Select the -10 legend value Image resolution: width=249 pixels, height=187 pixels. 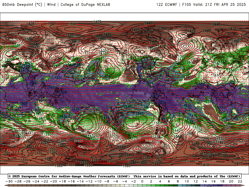point(98,181)
